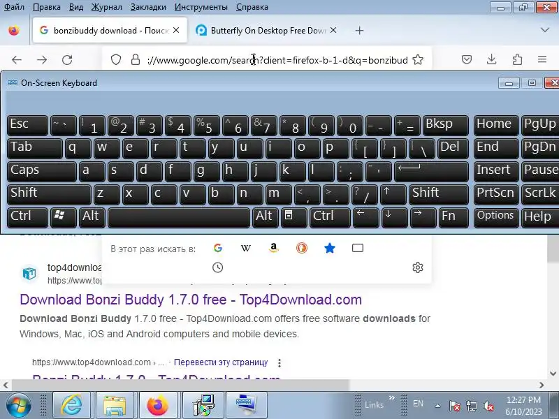Toggle the ScrLk key on keyboard
This screenshot has height=419, width=559.
click(540, 195)
